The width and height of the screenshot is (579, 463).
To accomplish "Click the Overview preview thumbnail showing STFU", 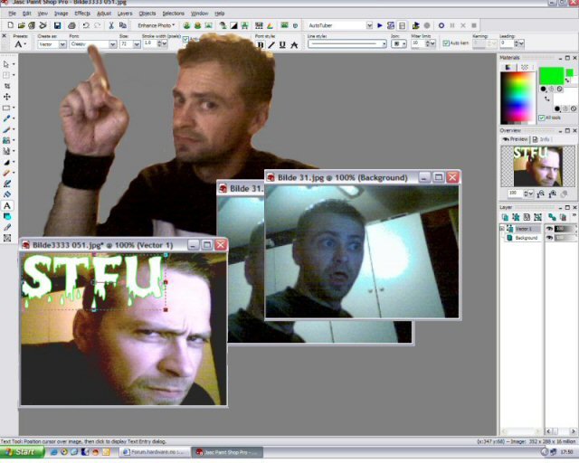I will (538, 166).
